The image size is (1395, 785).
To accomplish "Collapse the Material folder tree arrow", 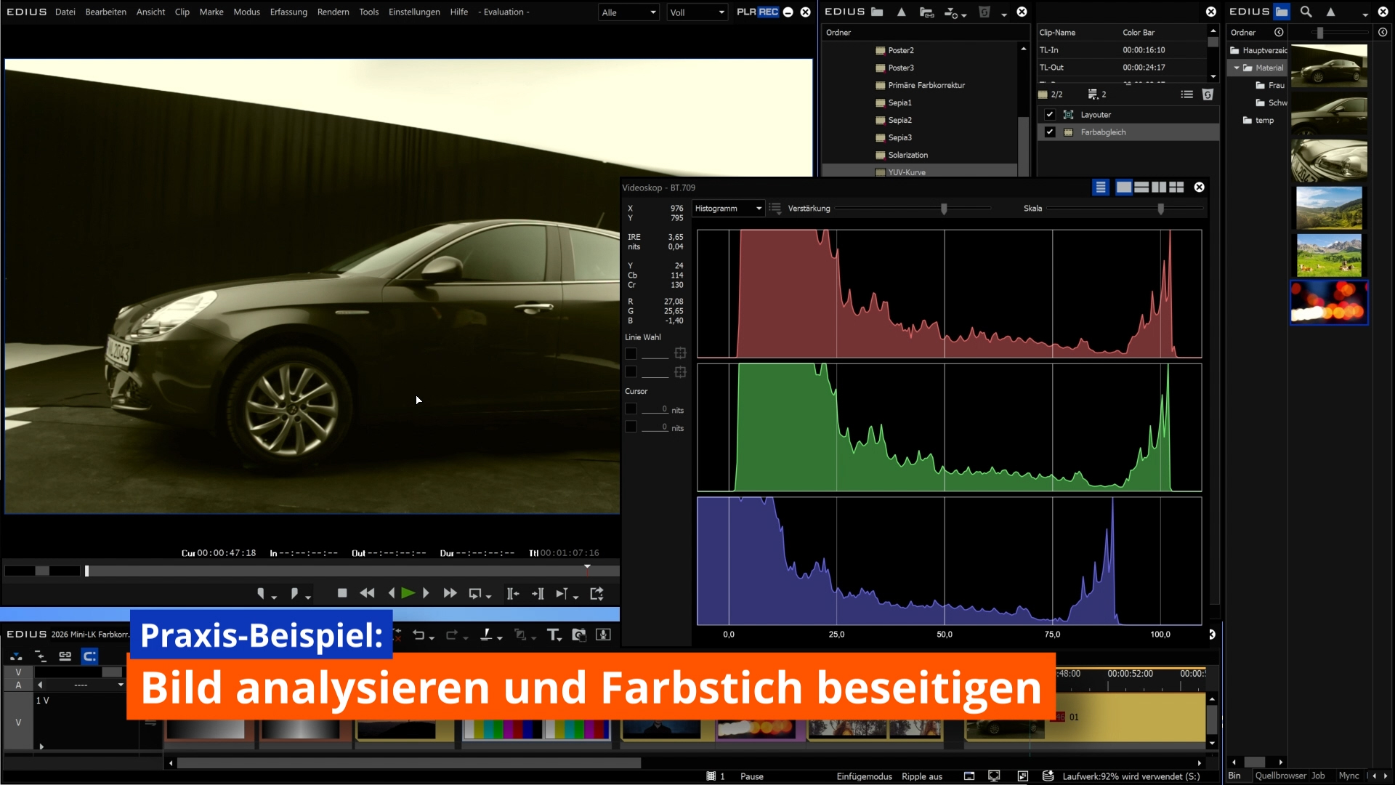I will [x=1237, y=68].
